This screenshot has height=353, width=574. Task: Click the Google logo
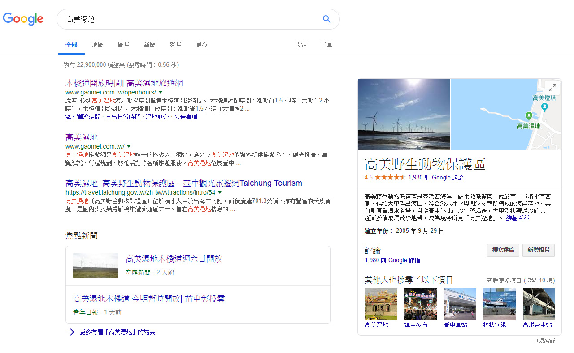(x=23, y=19)
